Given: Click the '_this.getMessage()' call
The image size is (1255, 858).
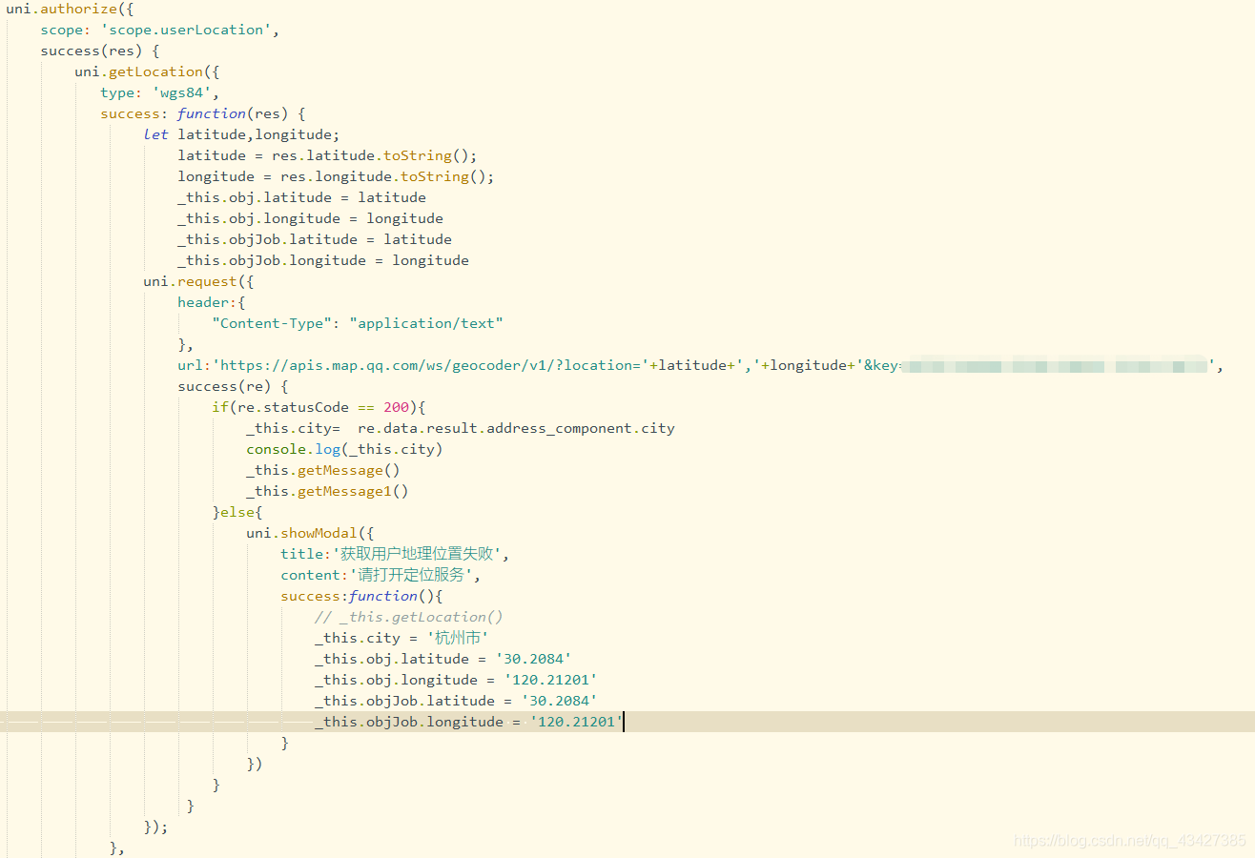Looking at the screenshot, I should tap(323, 470).
